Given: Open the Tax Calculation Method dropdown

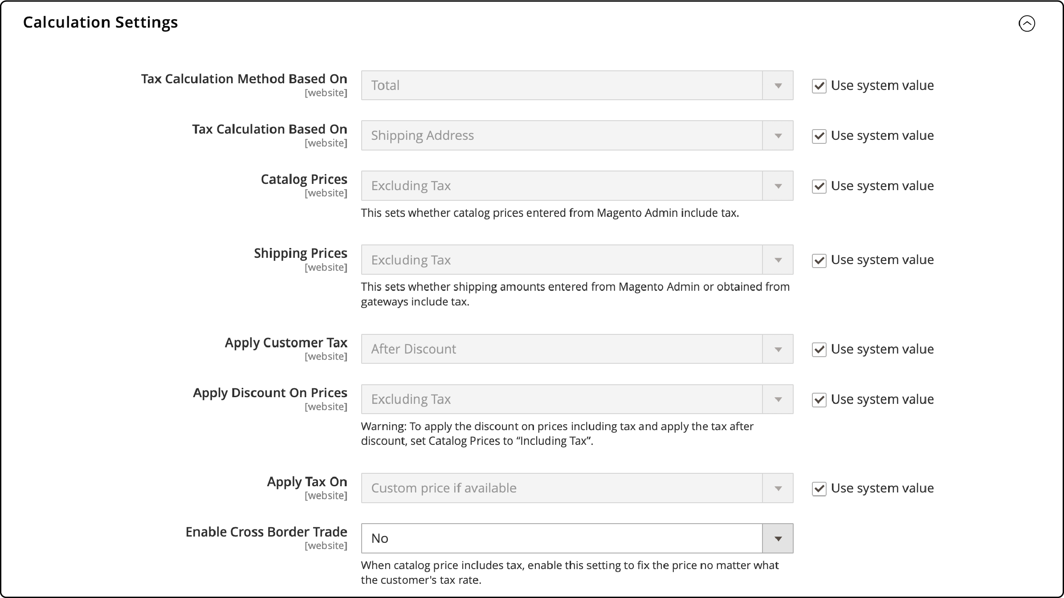Looking at the screenshot, I should (x=778, y=85).
